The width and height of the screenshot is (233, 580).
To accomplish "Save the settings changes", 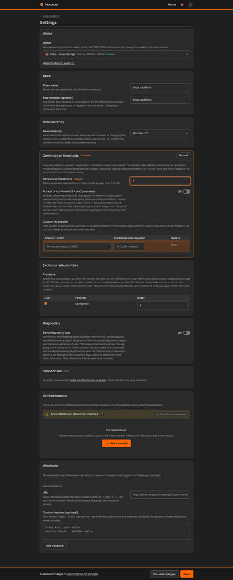I will click(186, 574).
